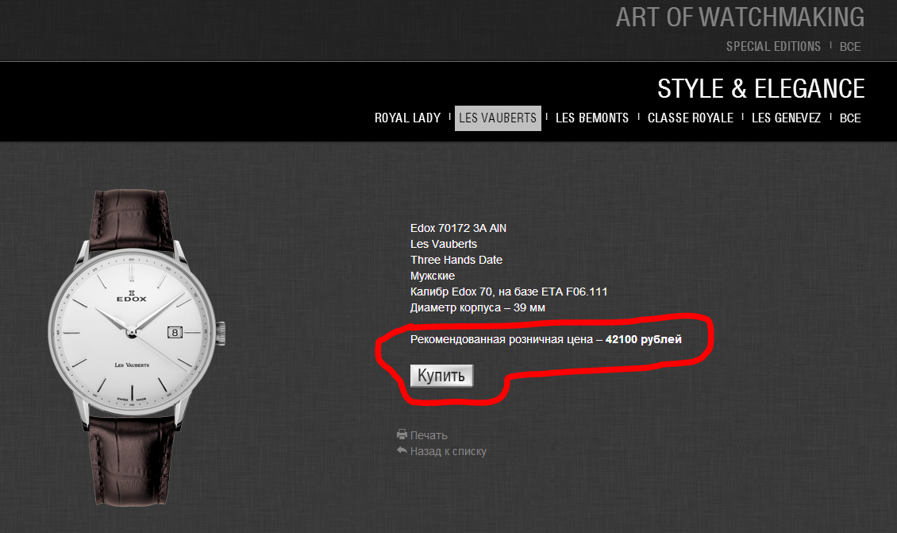Choose the Les Genevez collection tab
Image resolution: width=897 pixels, height=533 pixels.
pos(786,118)
